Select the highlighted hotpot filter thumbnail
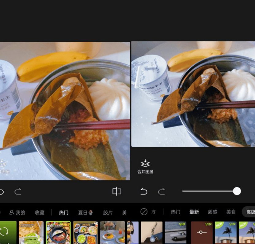Screen dimensions: 255x244 [x=58, y=232]
